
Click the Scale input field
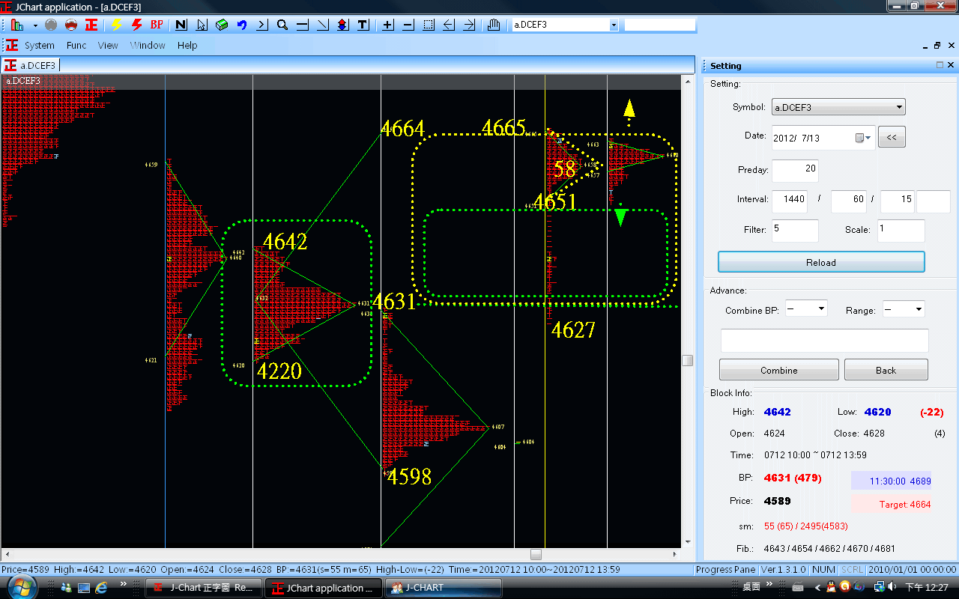point(901,229)
